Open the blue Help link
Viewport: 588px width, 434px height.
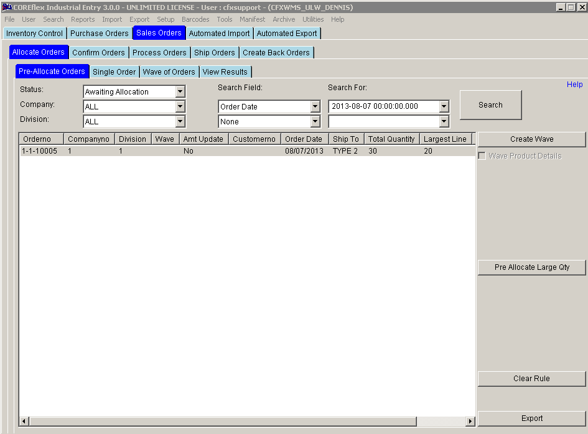574,85
